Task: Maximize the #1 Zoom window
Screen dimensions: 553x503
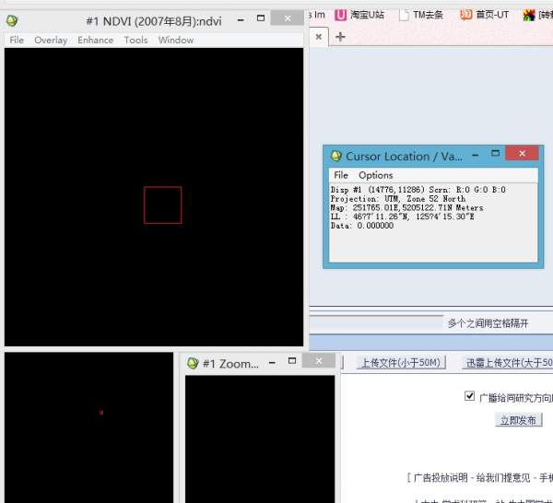Action: [292, 361]
